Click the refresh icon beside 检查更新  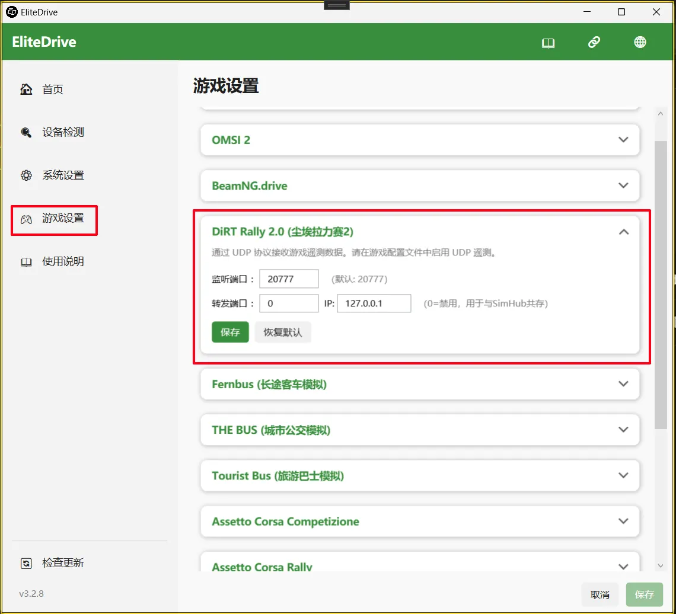point(26,563)
